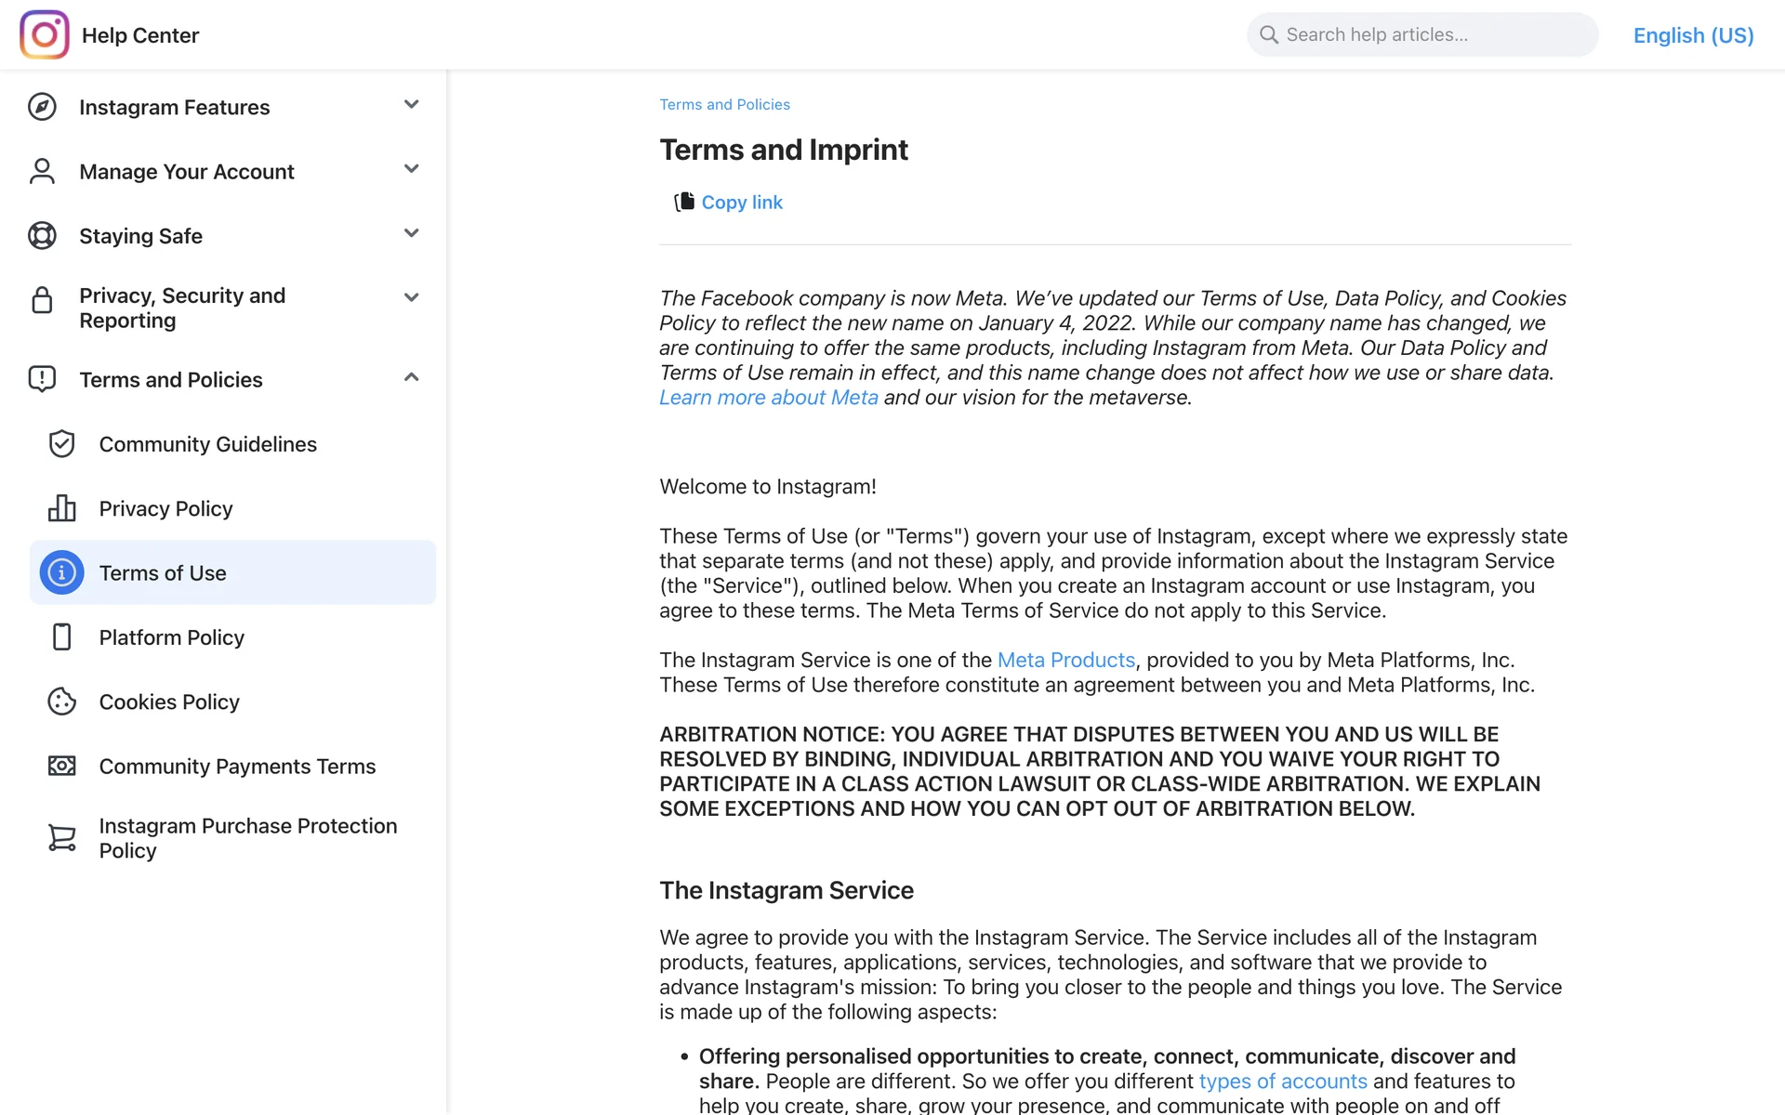Viewport: 1785px width, 1115px height.
Task: Click the Community Payments Terms money icon
Action: (61, 766)
